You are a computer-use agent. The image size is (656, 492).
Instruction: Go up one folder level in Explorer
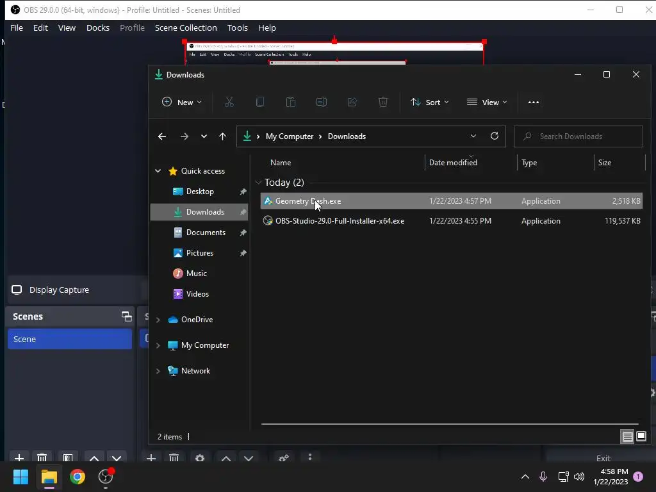[x=222, y=136]
